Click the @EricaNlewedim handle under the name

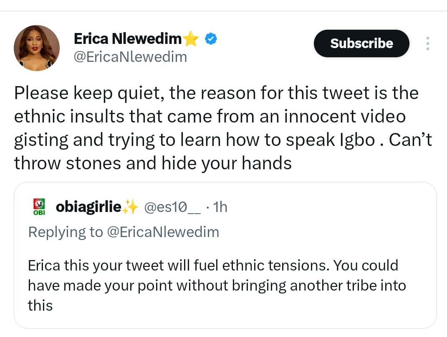[x=130, y=57]
